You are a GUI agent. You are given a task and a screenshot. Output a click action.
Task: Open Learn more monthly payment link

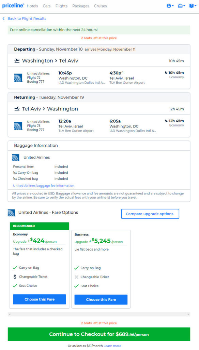112,346
